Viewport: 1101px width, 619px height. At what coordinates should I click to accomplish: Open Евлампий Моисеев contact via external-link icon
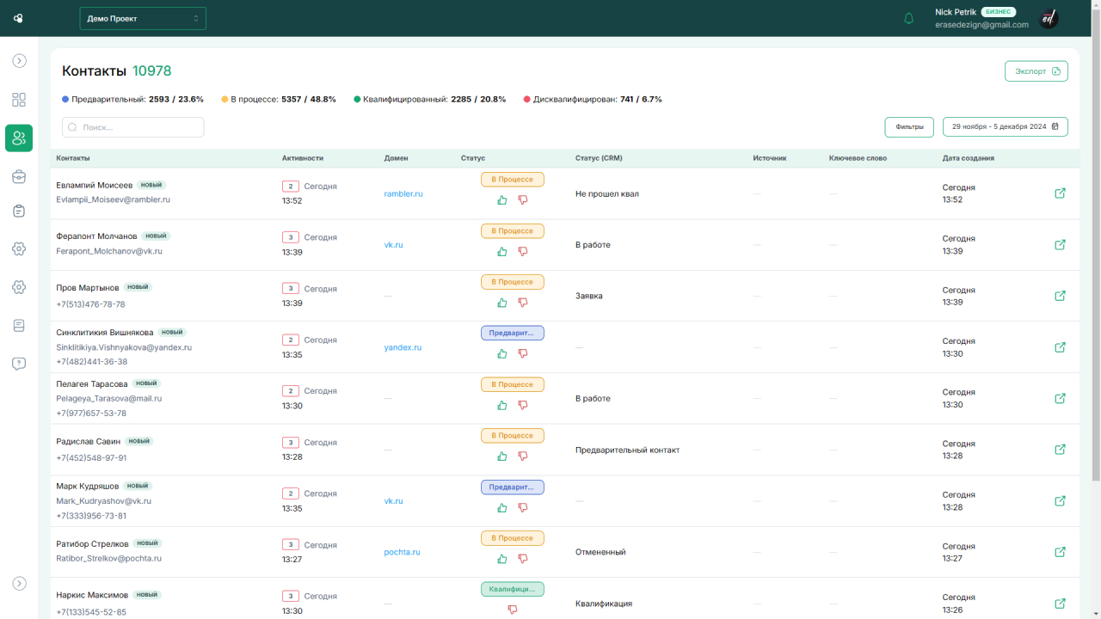coord(1060,193)
